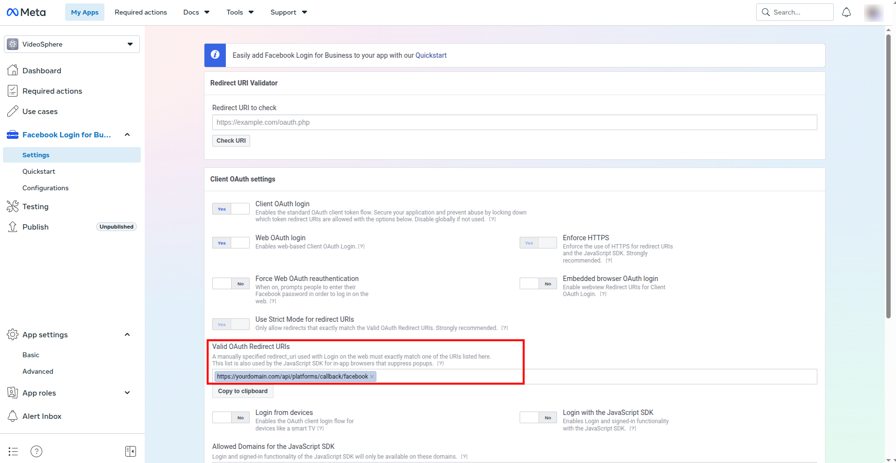Click the Redirect URI to check field

pos(515,122)
